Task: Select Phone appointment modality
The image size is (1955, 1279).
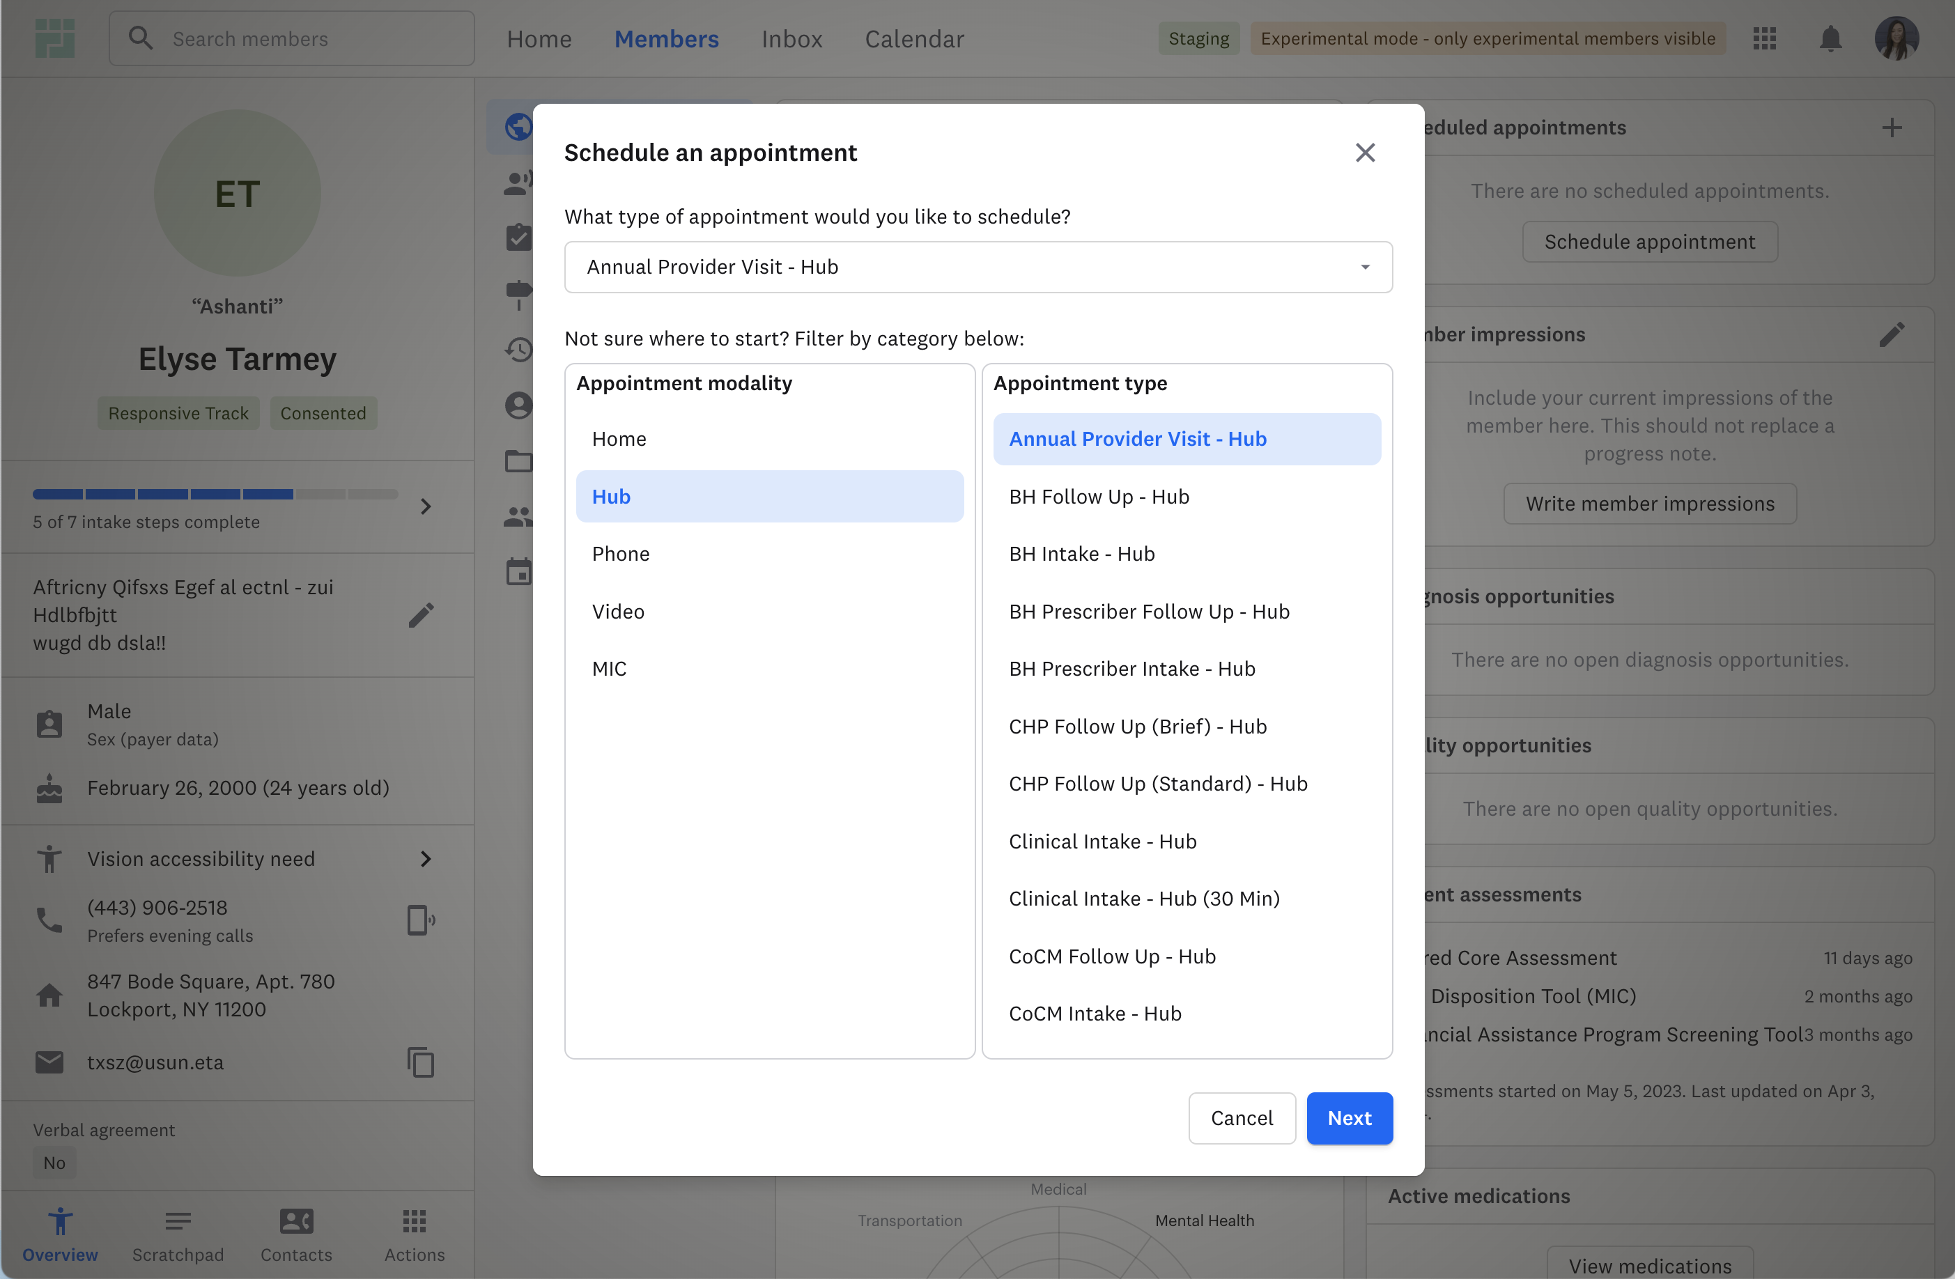Action: click(x=770, y=554)
